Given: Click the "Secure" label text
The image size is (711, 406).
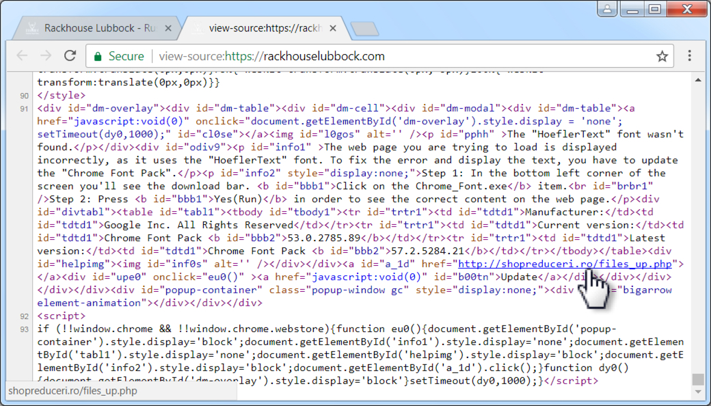Looking at the screenshot, I should pyautogui.click(x=126, y=56).
